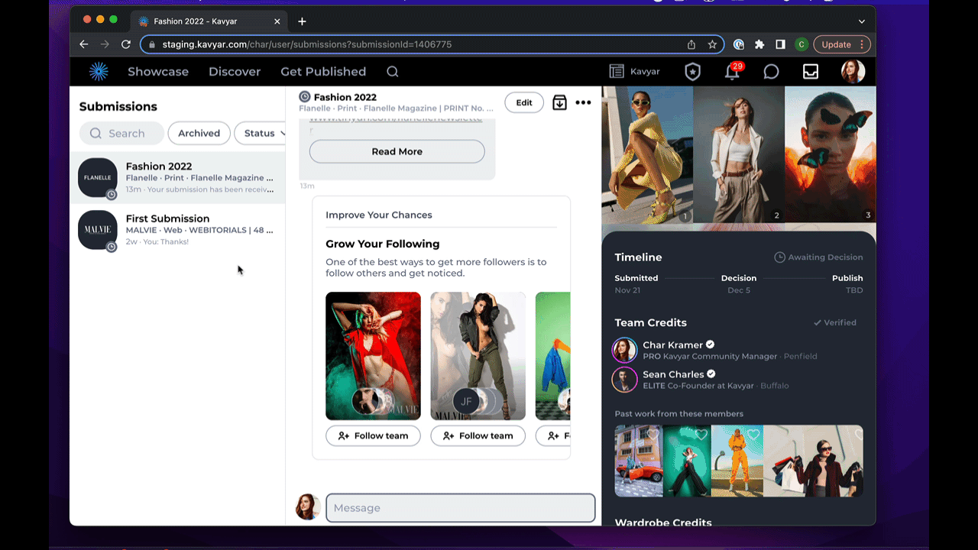The height and width of the screenshot is (550, 978).
Task: Click the Decision Dec 5 timeline step
Action: tap(739, 284)
